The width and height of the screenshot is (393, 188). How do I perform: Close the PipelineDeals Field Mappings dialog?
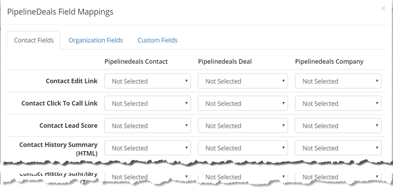(x=383, y=8)
